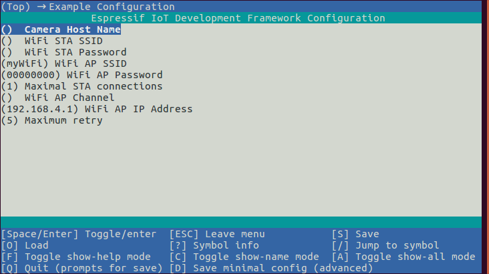Viewport: 489px width, 274px height.
Task: Click the [ESC] Leave menu shortcut
Action: (217, 234)
